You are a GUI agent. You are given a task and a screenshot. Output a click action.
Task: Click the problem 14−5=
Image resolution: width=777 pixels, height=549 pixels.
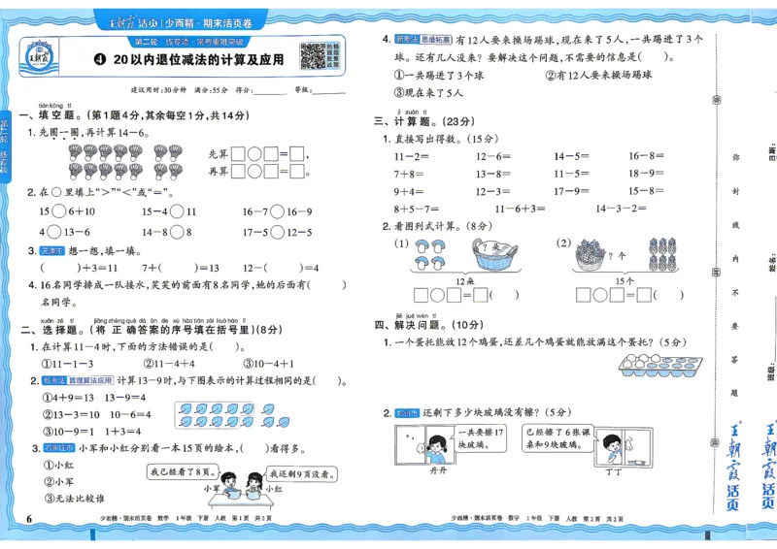[571, 156]
